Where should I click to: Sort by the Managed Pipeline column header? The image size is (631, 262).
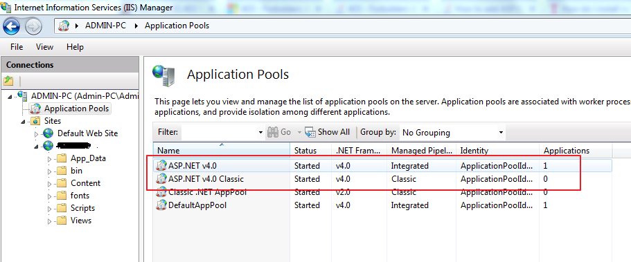[421, 151]
